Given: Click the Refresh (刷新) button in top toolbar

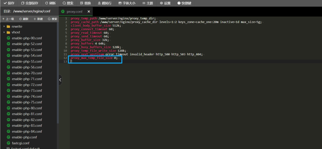Looking at the screenshot, I should [x=50, y=3].
